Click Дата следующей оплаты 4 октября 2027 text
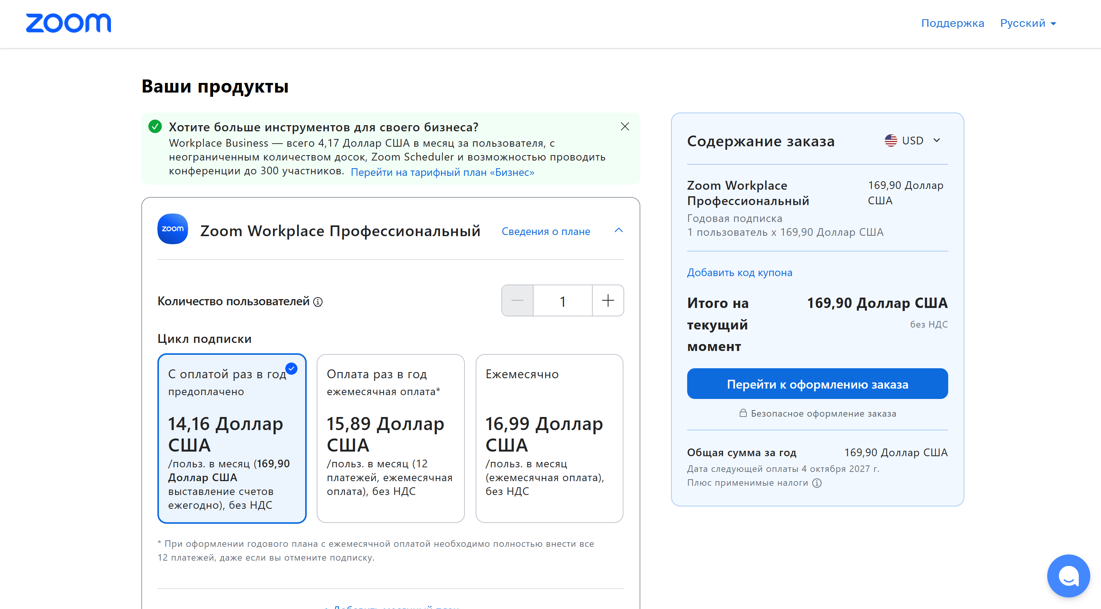This screenshot has width=1101, height=609. pos(783,469)
